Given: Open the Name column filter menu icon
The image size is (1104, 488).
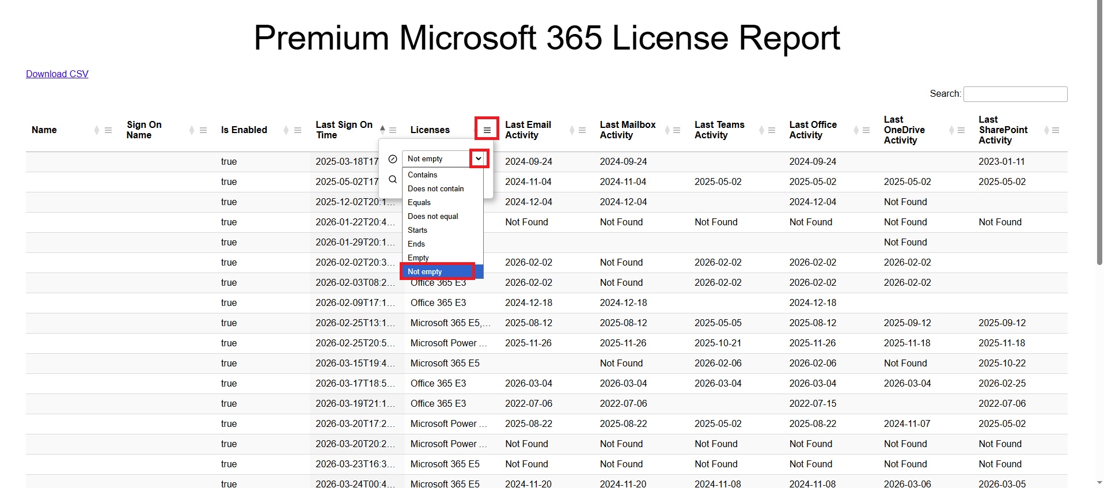Looking at the screenshot, I should [108, 130].
